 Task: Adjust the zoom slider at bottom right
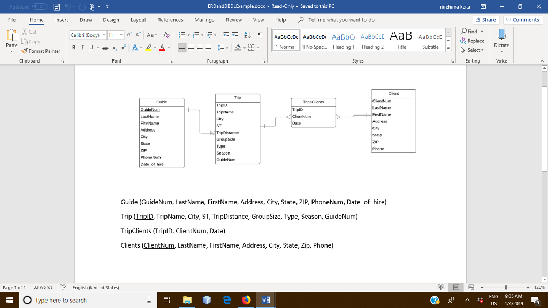point(506,287)
